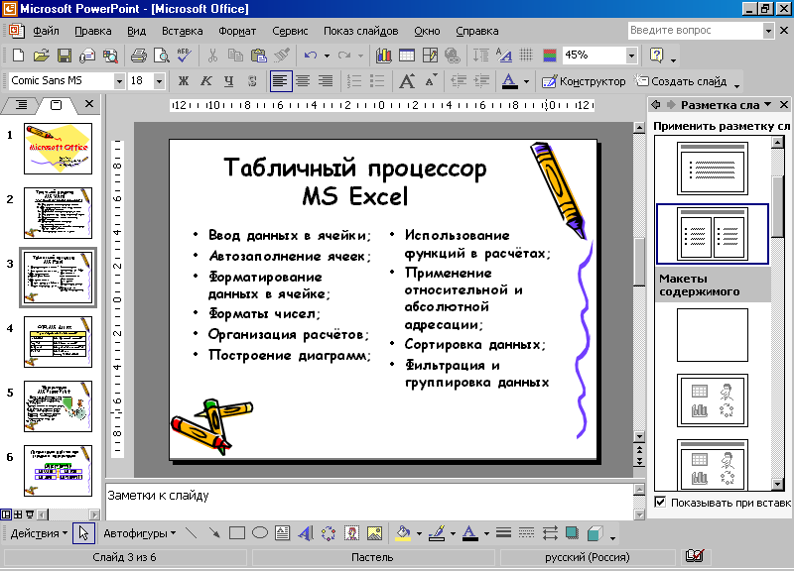The image size is (794, 571).
Task: Center the text
Action: 303,81
